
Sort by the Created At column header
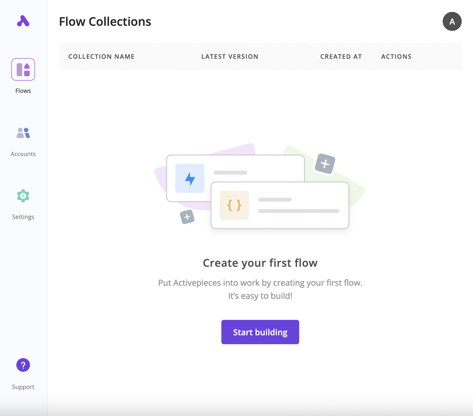pyautogui.click(x=341, y=57)
